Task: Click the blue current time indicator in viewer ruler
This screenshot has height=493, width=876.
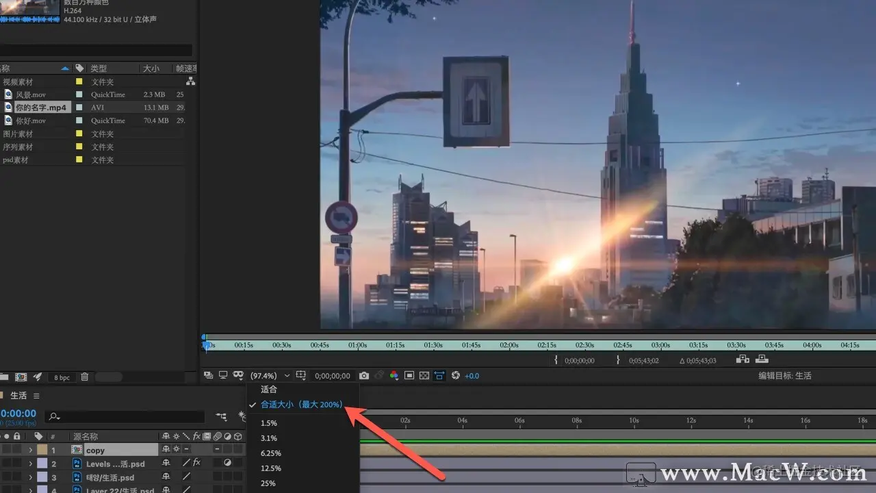Action: 206,344
